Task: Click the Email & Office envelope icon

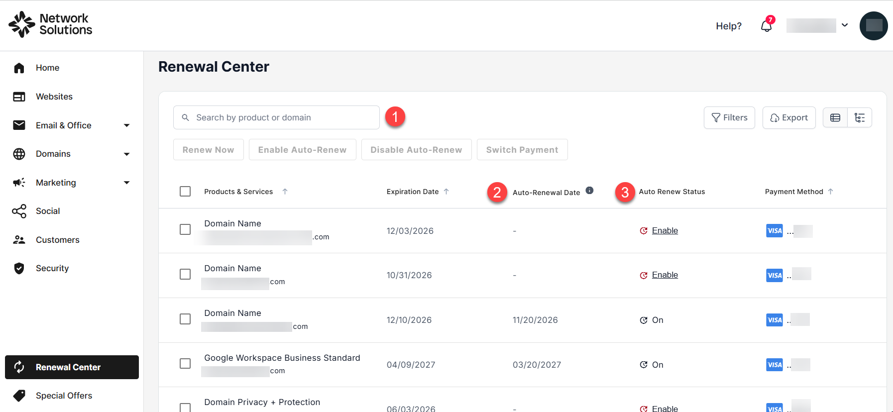Action: 19,125
